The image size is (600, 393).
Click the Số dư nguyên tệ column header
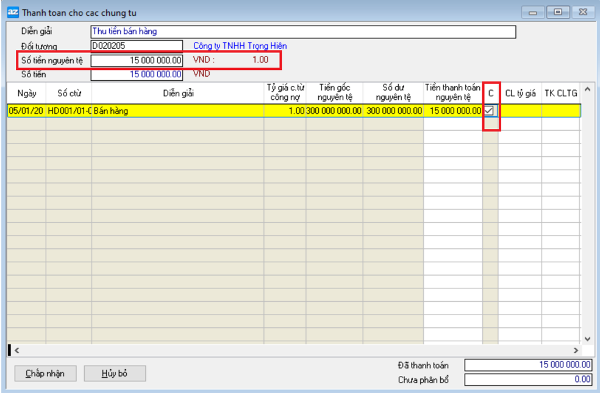tap(393, 92)
